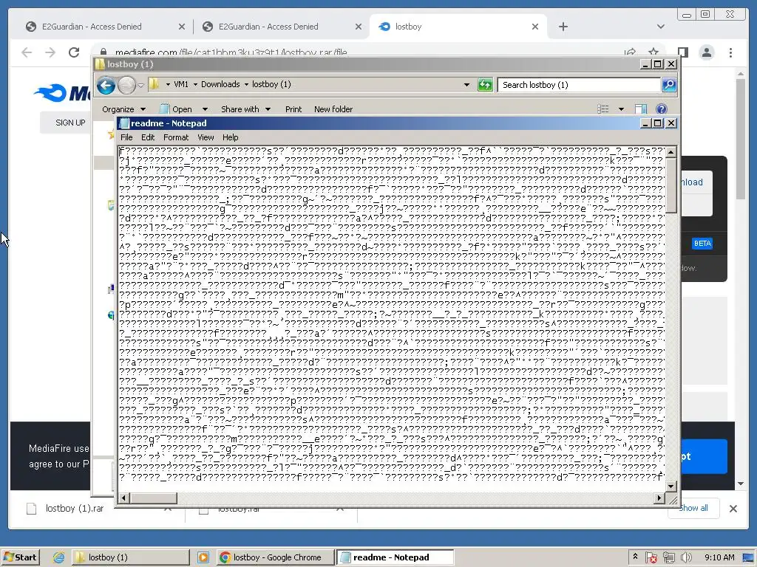This screenshot has width=757, height=567.
Task: Select Downloads breadcrumb in address bar
Action: [220, 84]
